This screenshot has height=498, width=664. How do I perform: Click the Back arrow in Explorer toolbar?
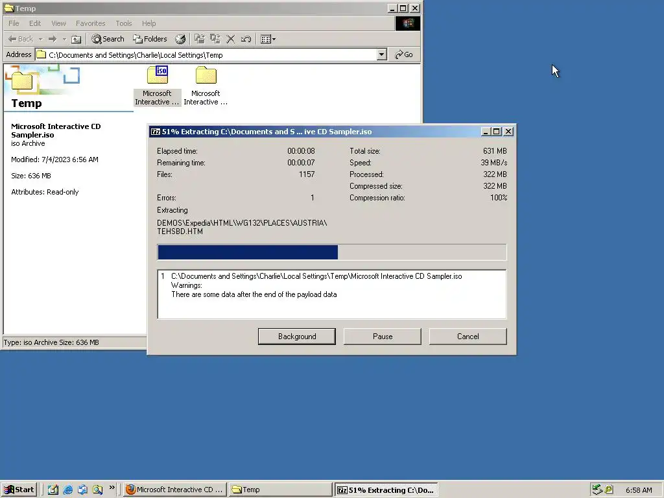(20, 39)
